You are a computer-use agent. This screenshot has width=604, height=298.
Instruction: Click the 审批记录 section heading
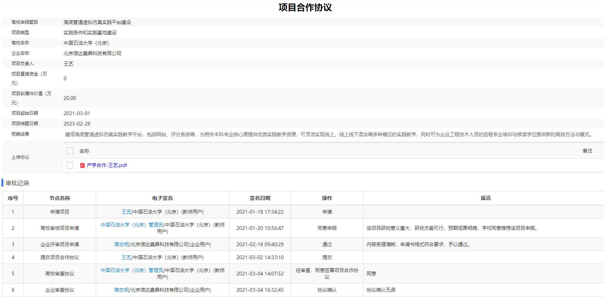point(17,183)
